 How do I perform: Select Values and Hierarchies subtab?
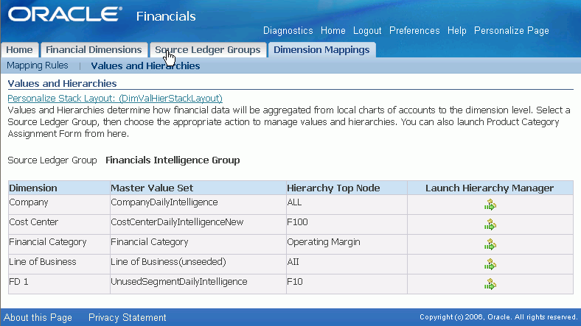click(145, 65)
